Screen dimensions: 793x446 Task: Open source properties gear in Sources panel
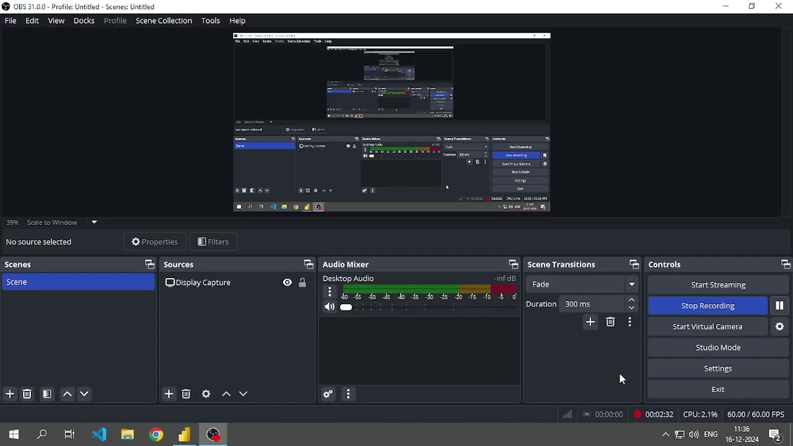pos(206,394)
